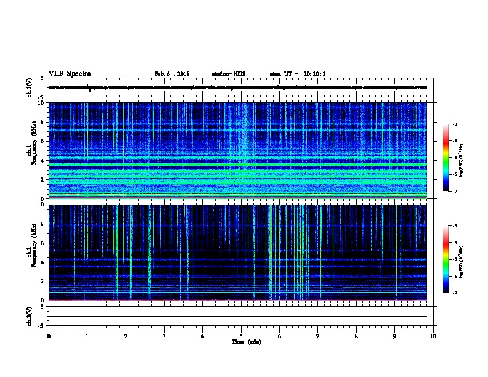Click the "6" kHz tick on ch.2 spectrogram

click(x=43, y=243)
